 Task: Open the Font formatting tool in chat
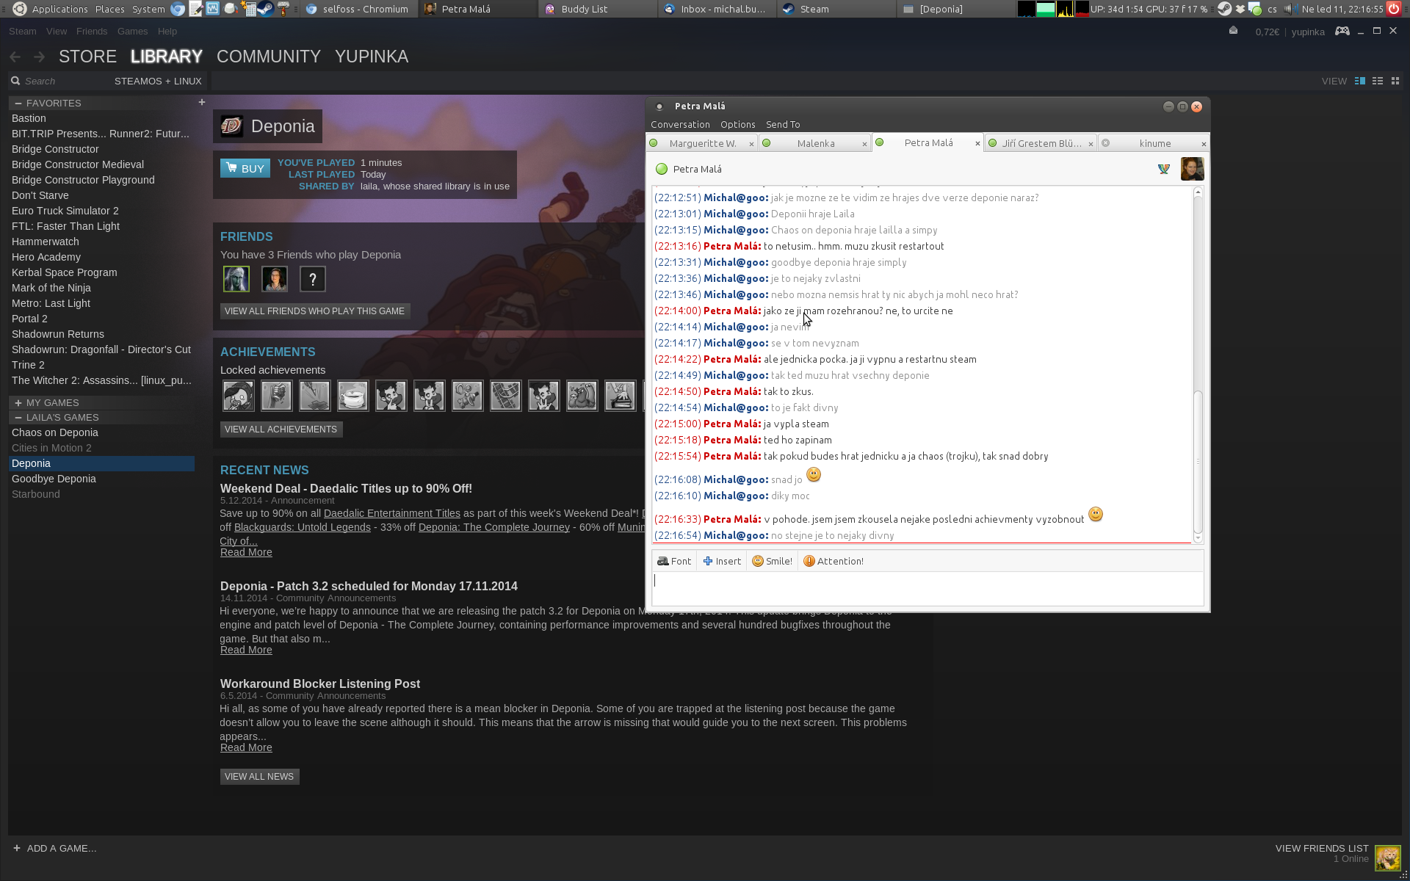[x=674, y=561]
